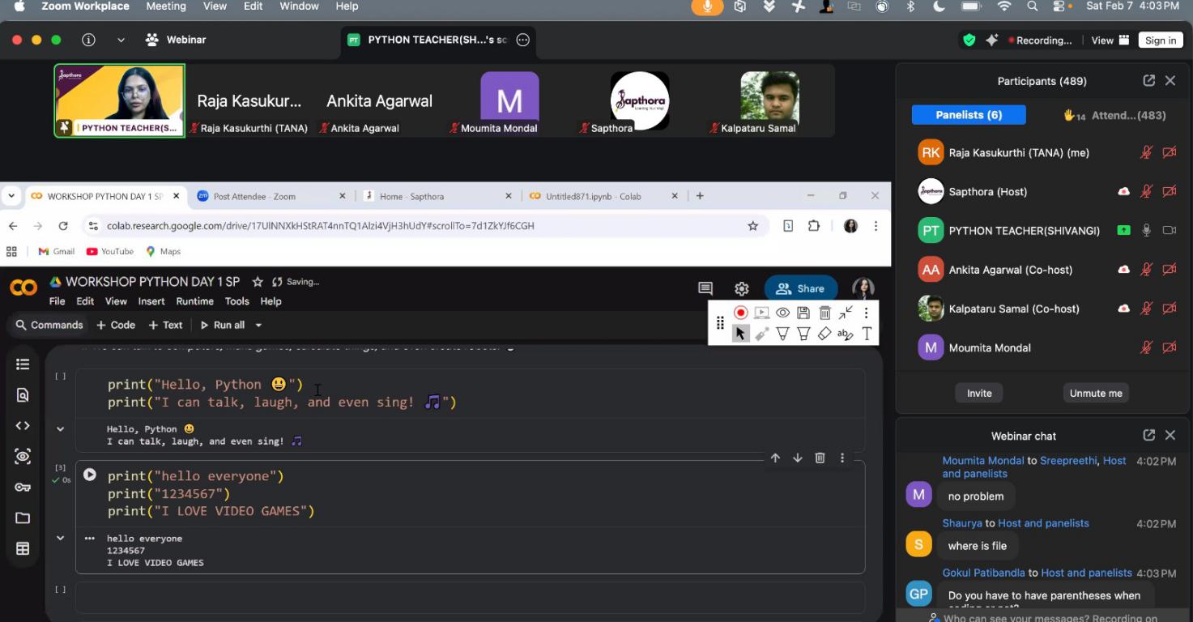Click the Unmute me button
Screen dimensions: 1193x622
tap(1095, 393)
